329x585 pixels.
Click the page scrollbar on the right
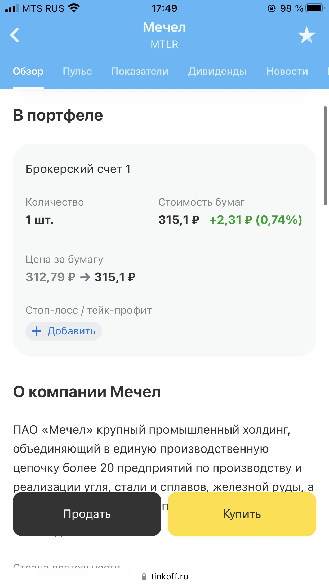(325, 156)
